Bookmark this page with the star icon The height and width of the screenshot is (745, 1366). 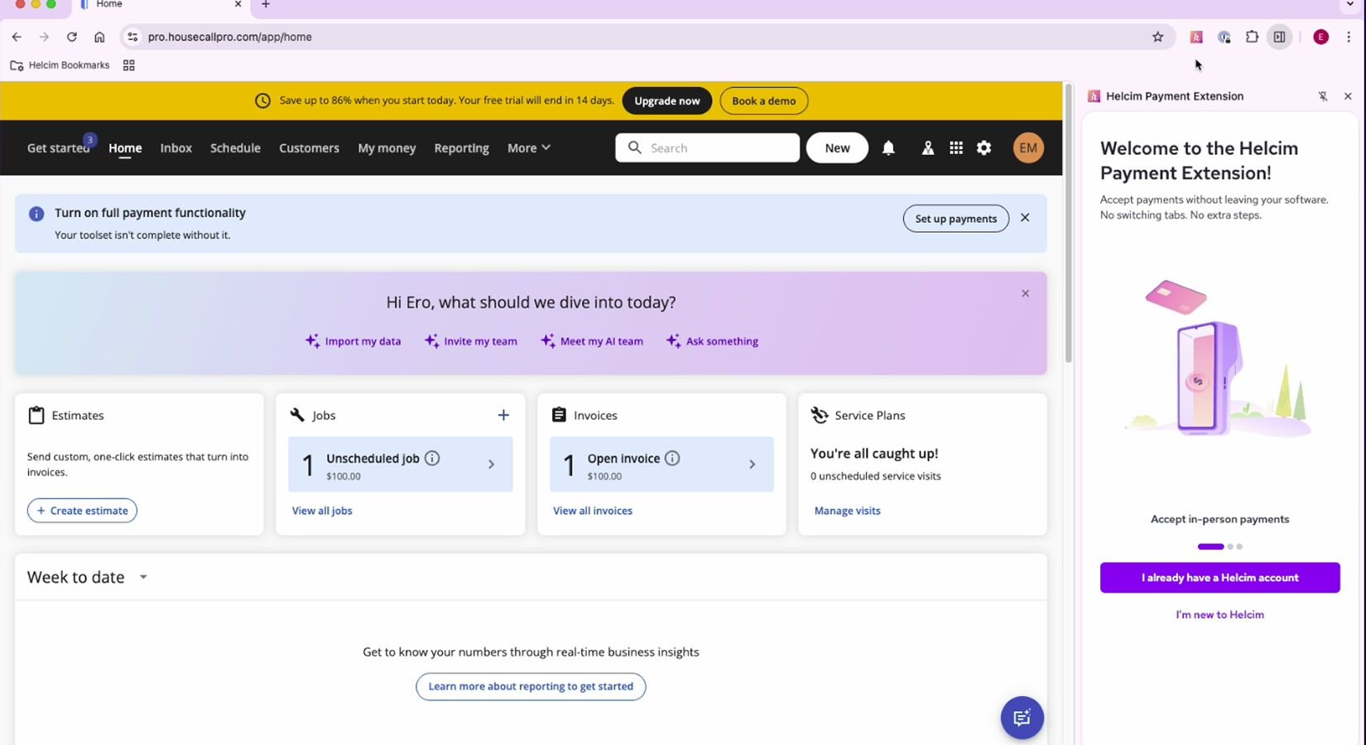coord(1157,37)
